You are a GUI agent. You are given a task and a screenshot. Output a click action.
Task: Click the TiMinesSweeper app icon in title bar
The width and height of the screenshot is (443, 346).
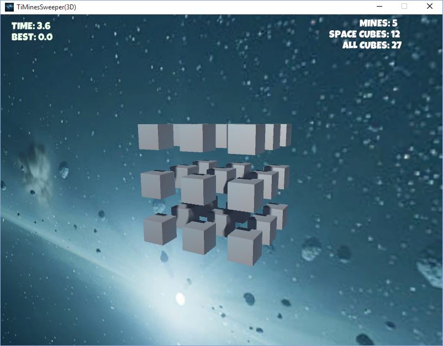pos(9,7)
